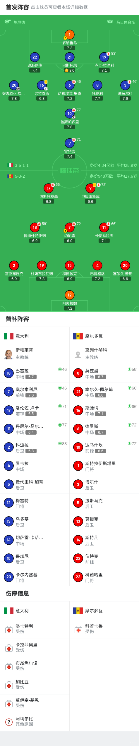Image resolution: width=139 pixels, height=746 pixels.
Task: Click Italy head coach avatar photo
Action: point(8,354)
